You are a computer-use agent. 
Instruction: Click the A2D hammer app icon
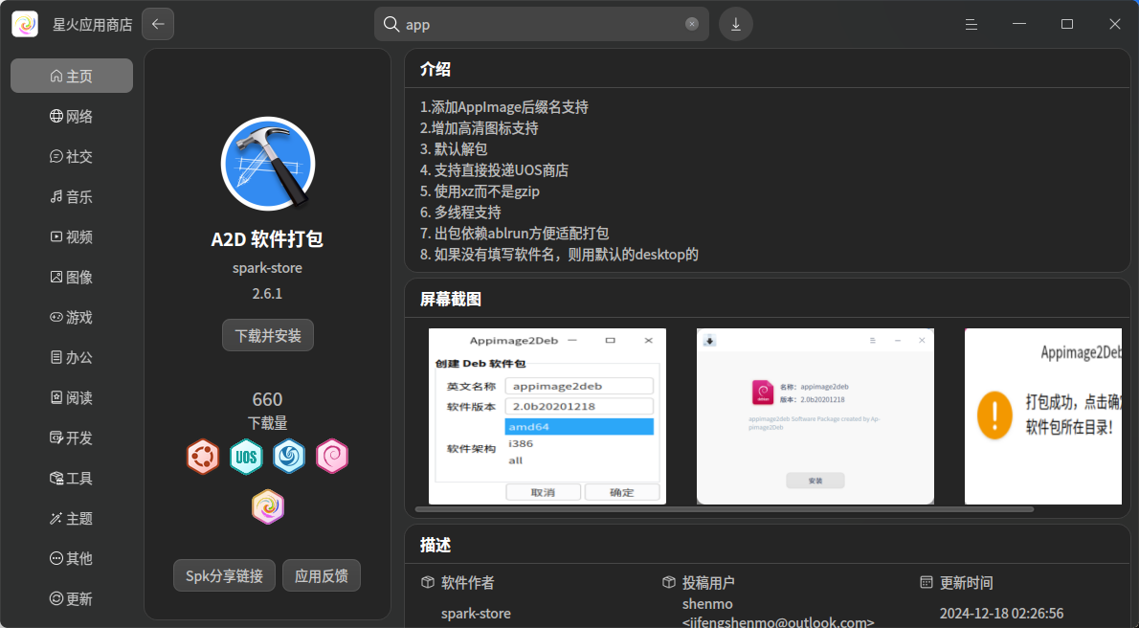click(268, 164)
